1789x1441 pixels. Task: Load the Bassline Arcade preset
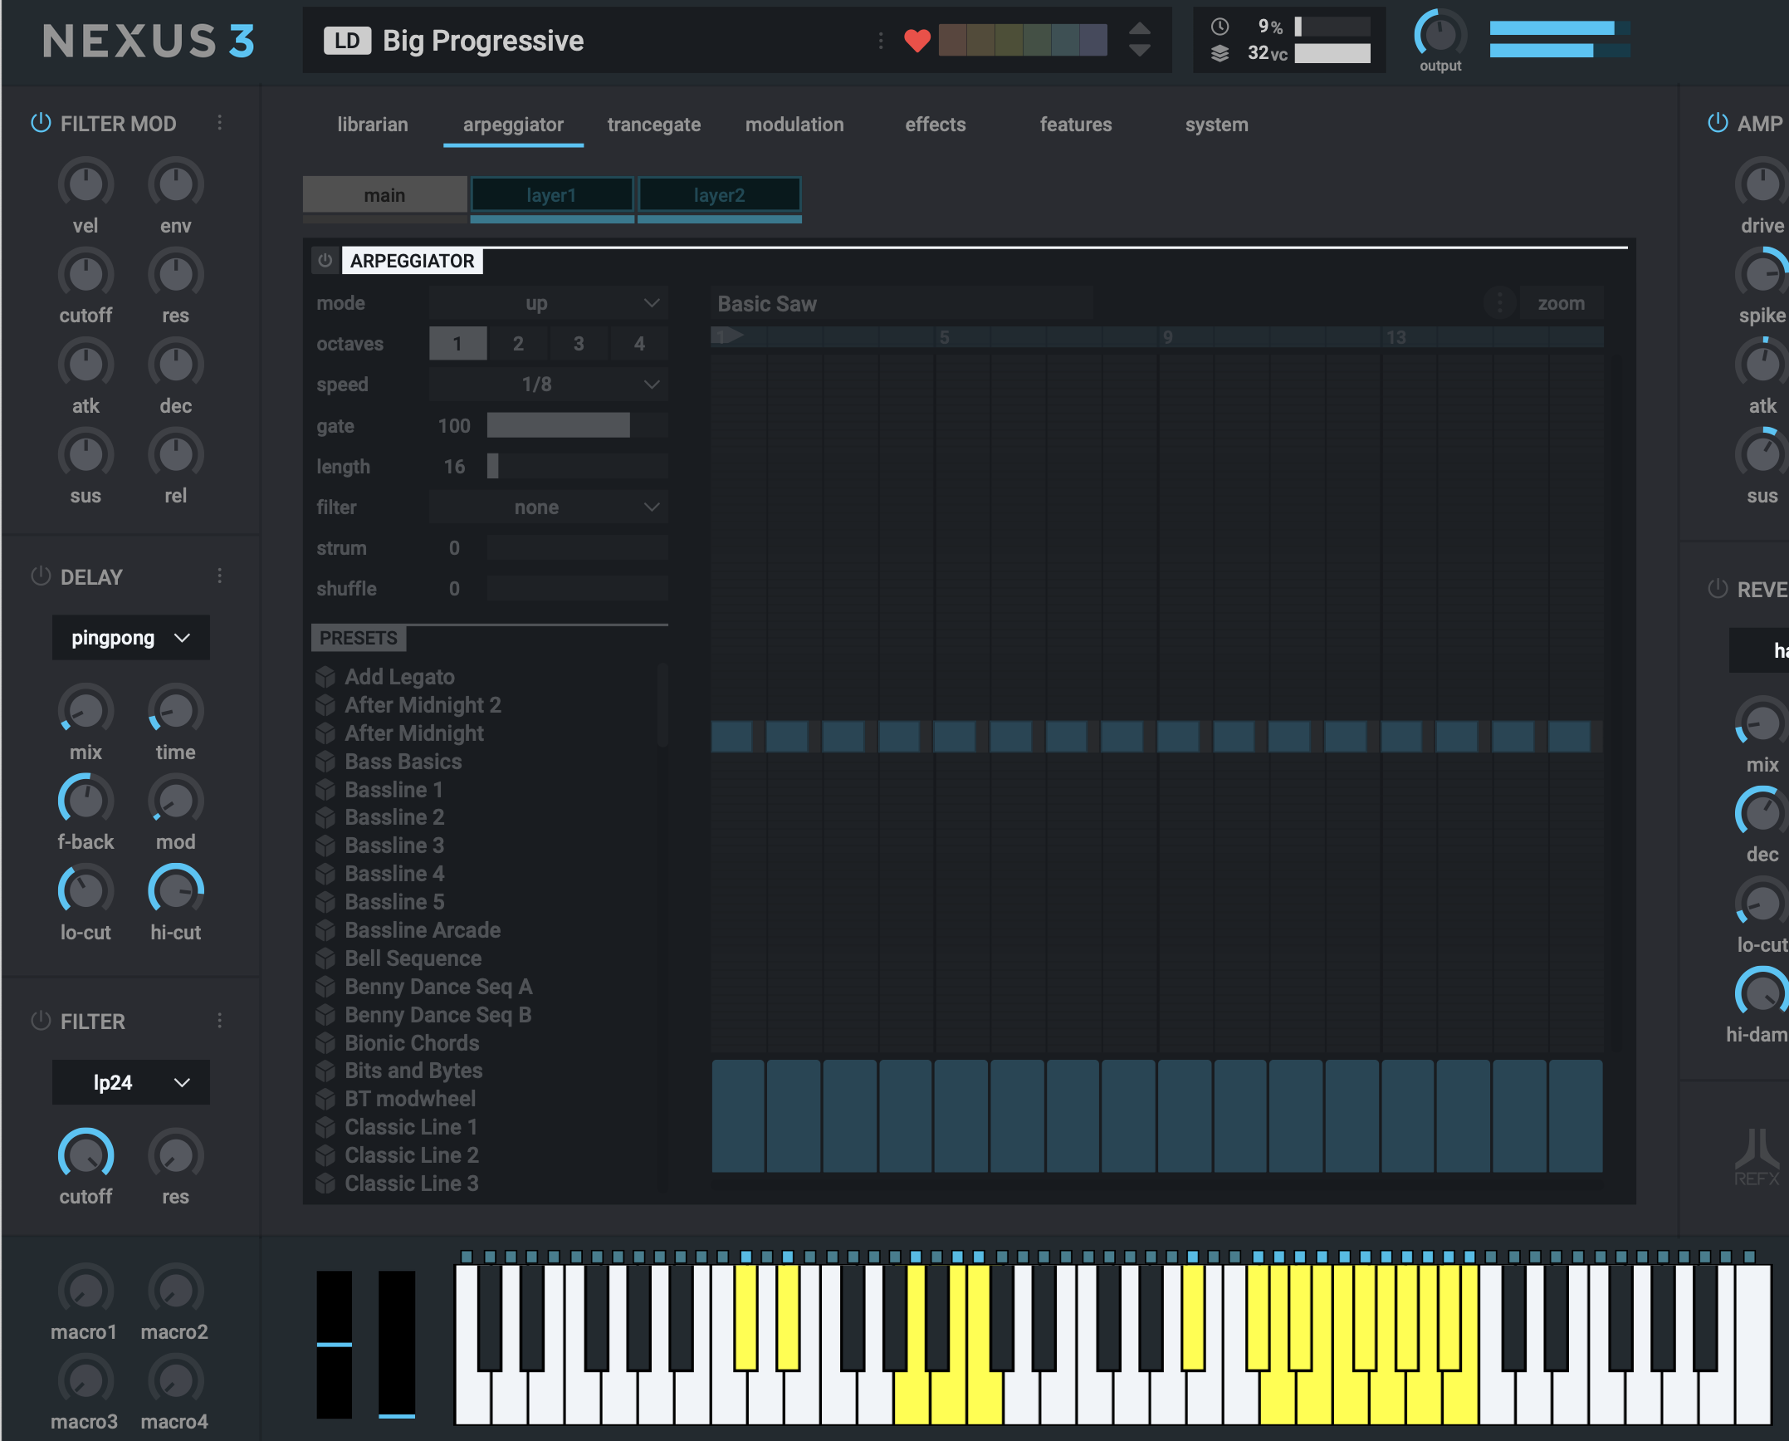coord(423,930)
